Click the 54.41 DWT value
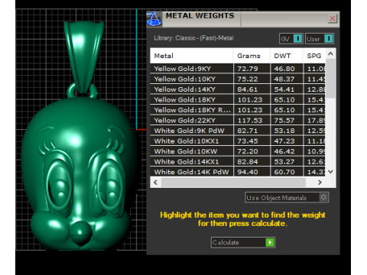Viewport: 367px width, 275px height. [x=284, y=89]
